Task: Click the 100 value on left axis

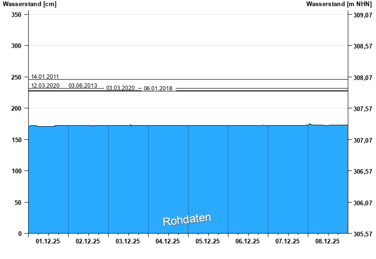Action: pos(16,171)
